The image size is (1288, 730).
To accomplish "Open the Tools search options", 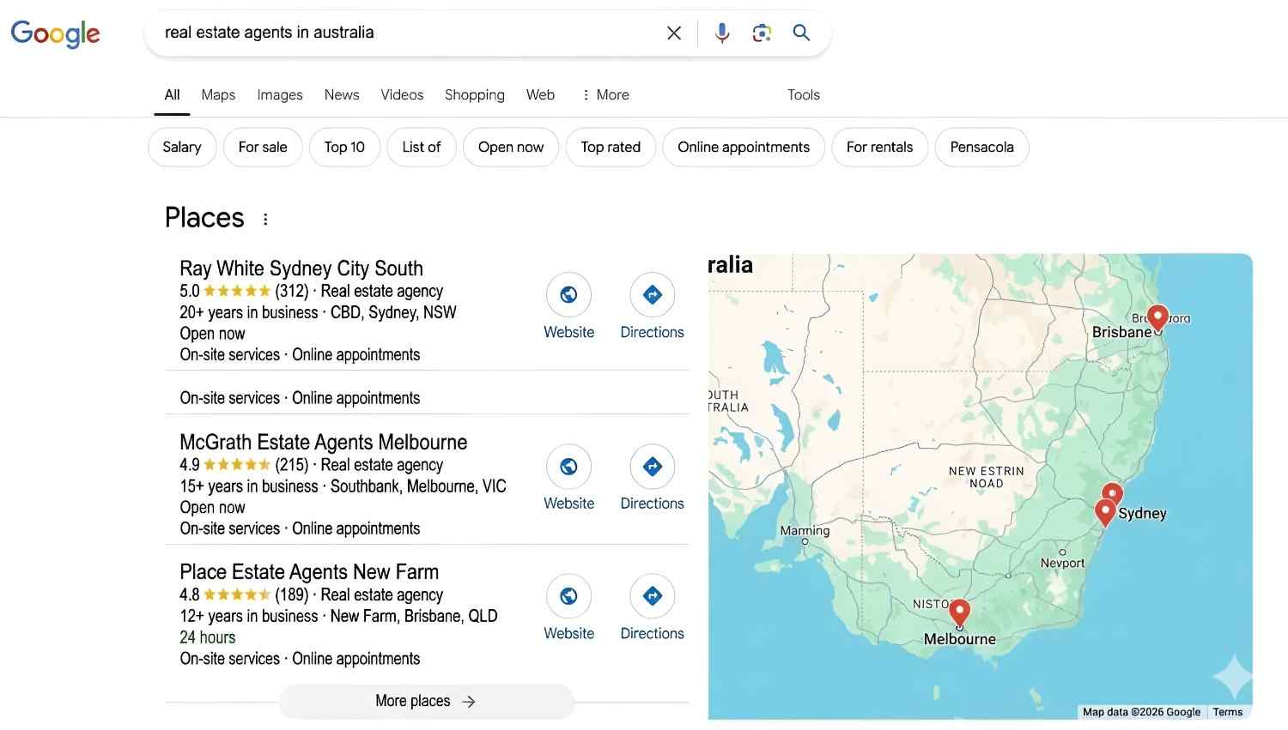I will tap(803, 95).
